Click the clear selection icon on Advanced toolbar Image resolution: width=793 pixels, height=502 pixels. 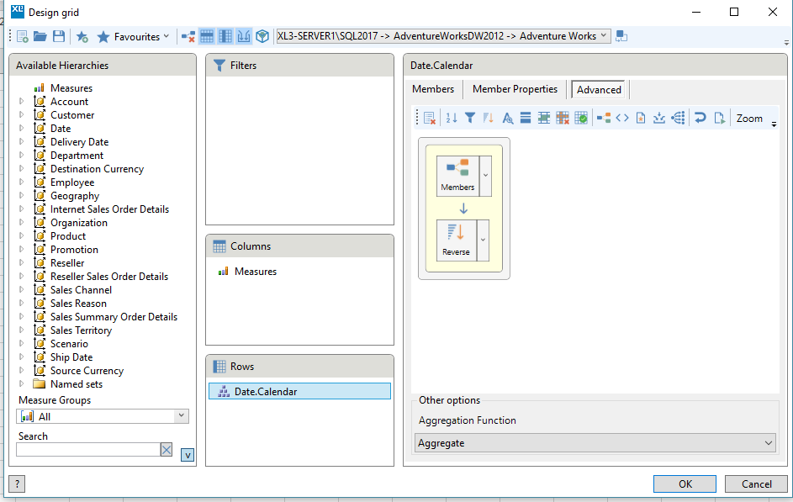[430, 117]
